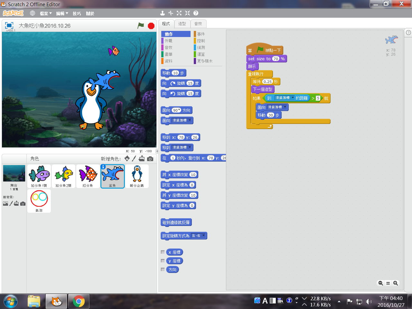Expand the 左-右 rotation style dropdown
The image size is (412, 309).
(x=203, y=236)
